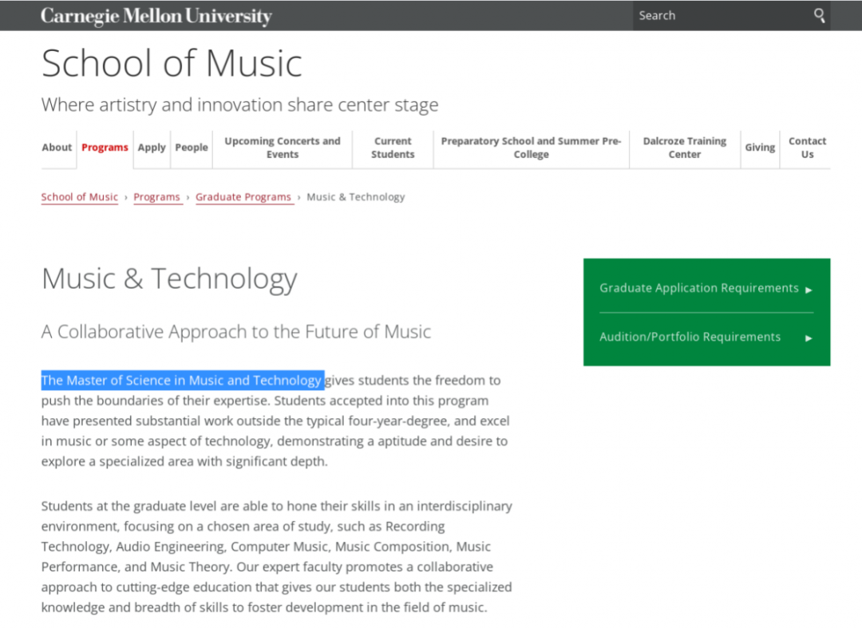Click the 'Music & Technology' page heading
Screen dimensions: 862x628
tap(169, 278)
